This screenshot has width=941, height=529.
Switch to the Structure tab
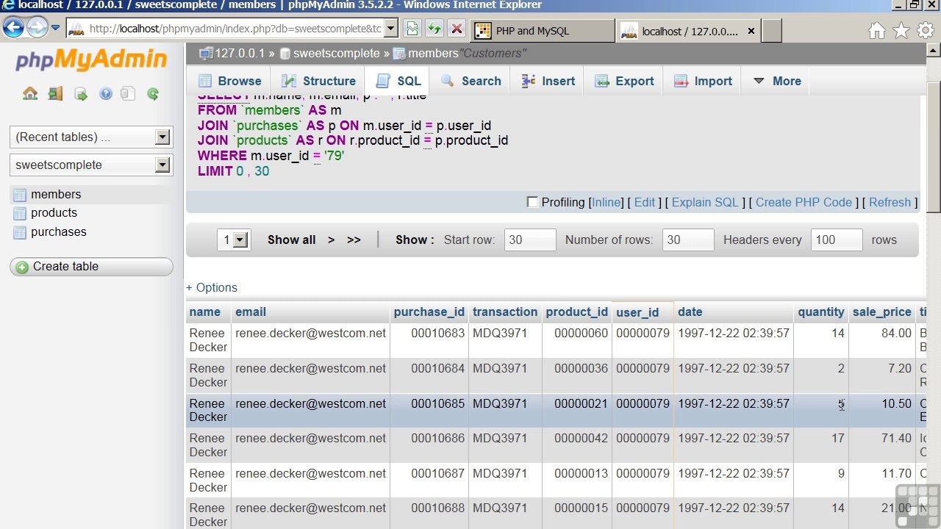click(319, 81)
